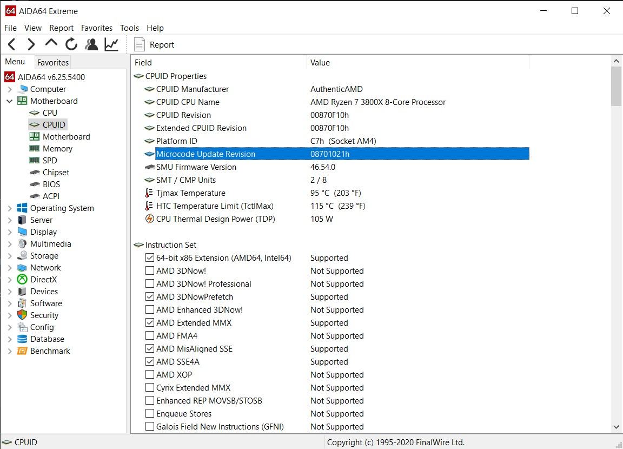Click the Multimedia speaker icon

[22, 243]
